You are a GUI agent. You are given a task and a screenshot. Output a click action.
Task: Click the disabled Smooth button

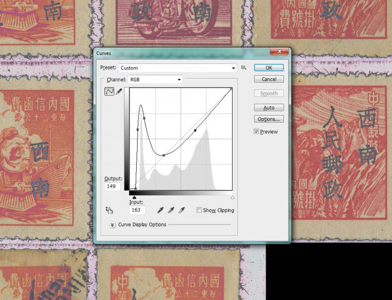269,93
